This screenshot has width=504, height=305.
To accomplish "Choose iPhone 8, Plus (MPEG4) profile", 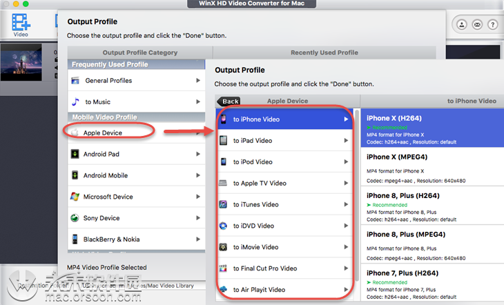I will (432, 244).
